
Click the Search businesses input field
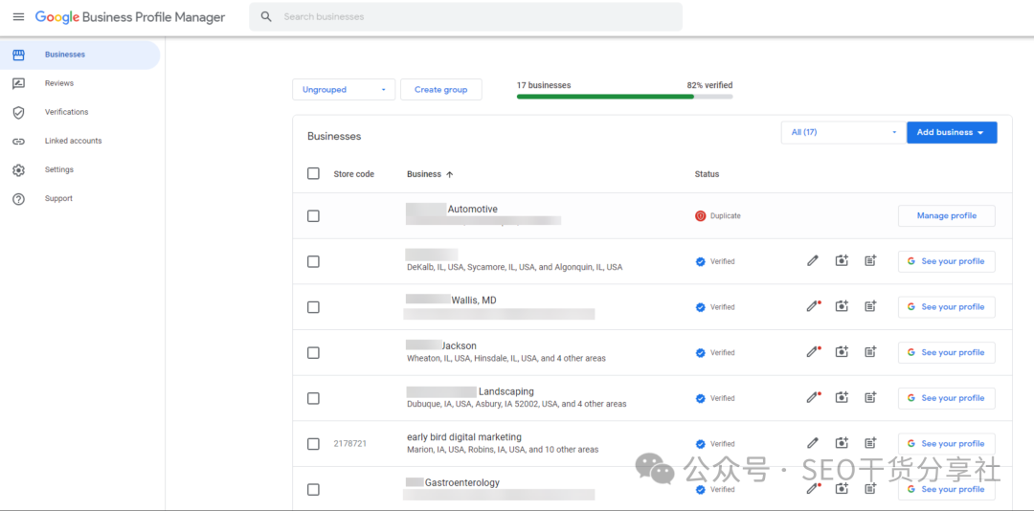point(465,17)
